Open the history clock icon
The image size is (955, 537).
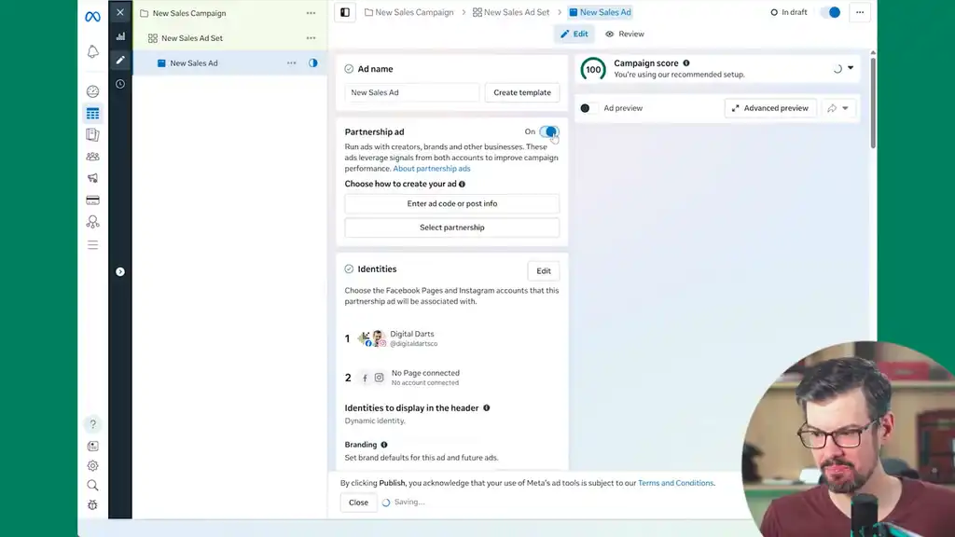pyautogui.click(x=120, y=84)
